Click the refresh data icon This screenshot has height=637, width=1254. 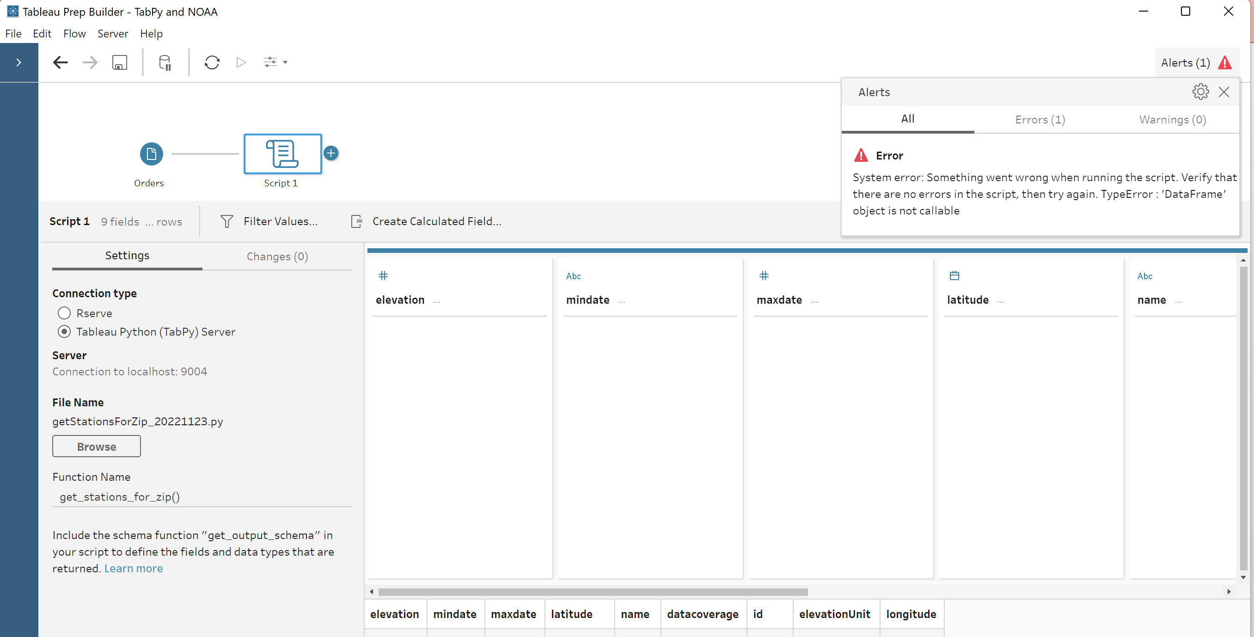coord(212,62)
